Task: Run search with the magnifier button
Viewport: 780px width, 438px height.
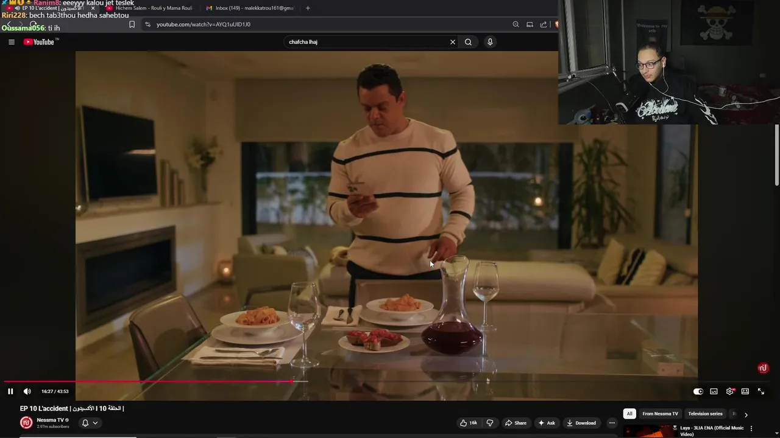Action: 468,42
